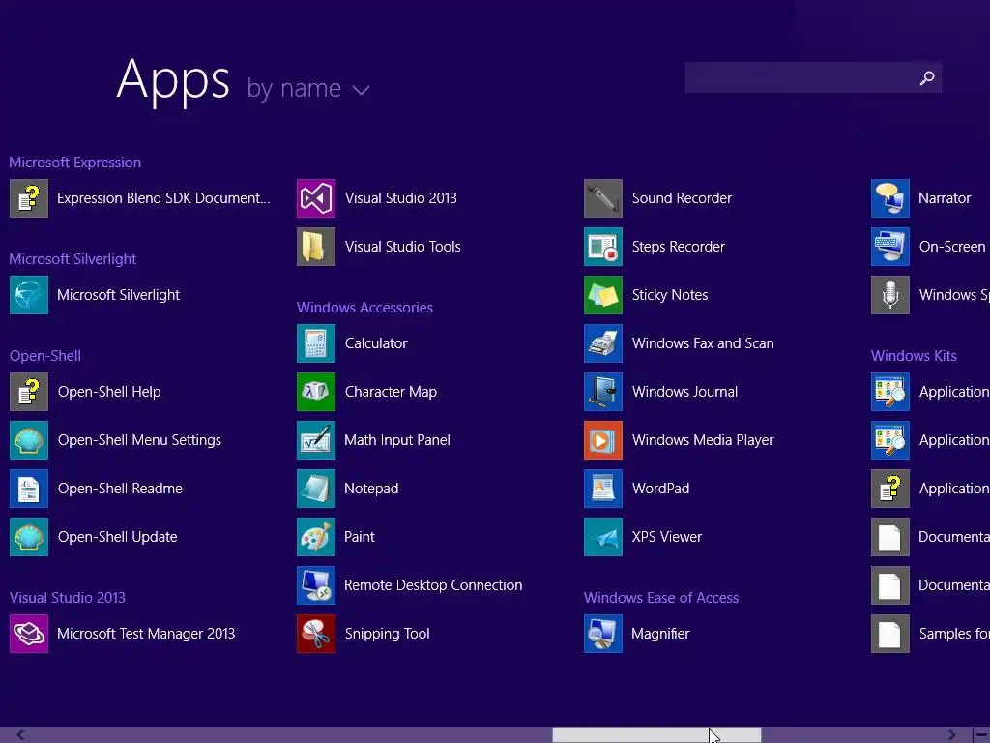The height and width of the screenshot is (743, 990).
Task: Launch Microsoft Test Manager 2013 icon
Action: point(28,634)
